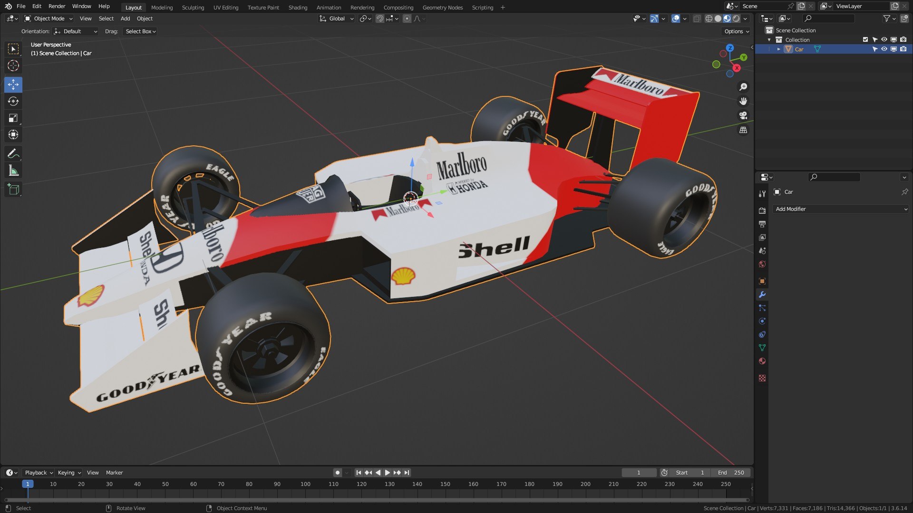Exclude Collection from view layer checkbox
913x513 pixels.
865,39
